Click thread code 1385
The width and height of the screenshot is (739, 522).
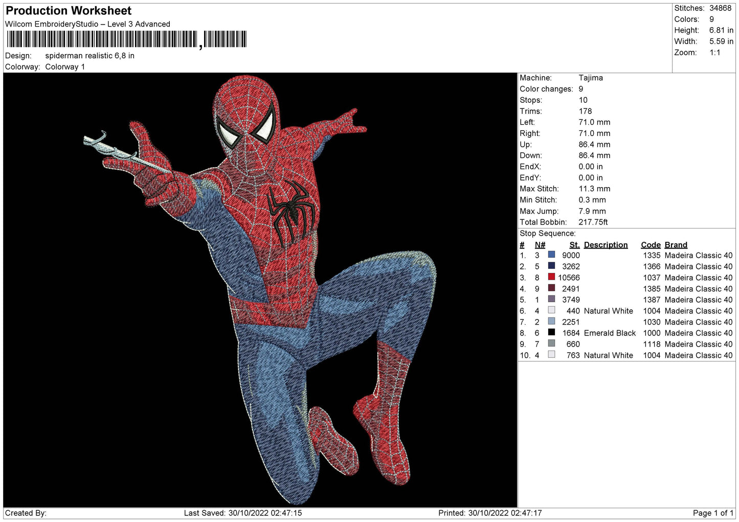coord(652,289)
